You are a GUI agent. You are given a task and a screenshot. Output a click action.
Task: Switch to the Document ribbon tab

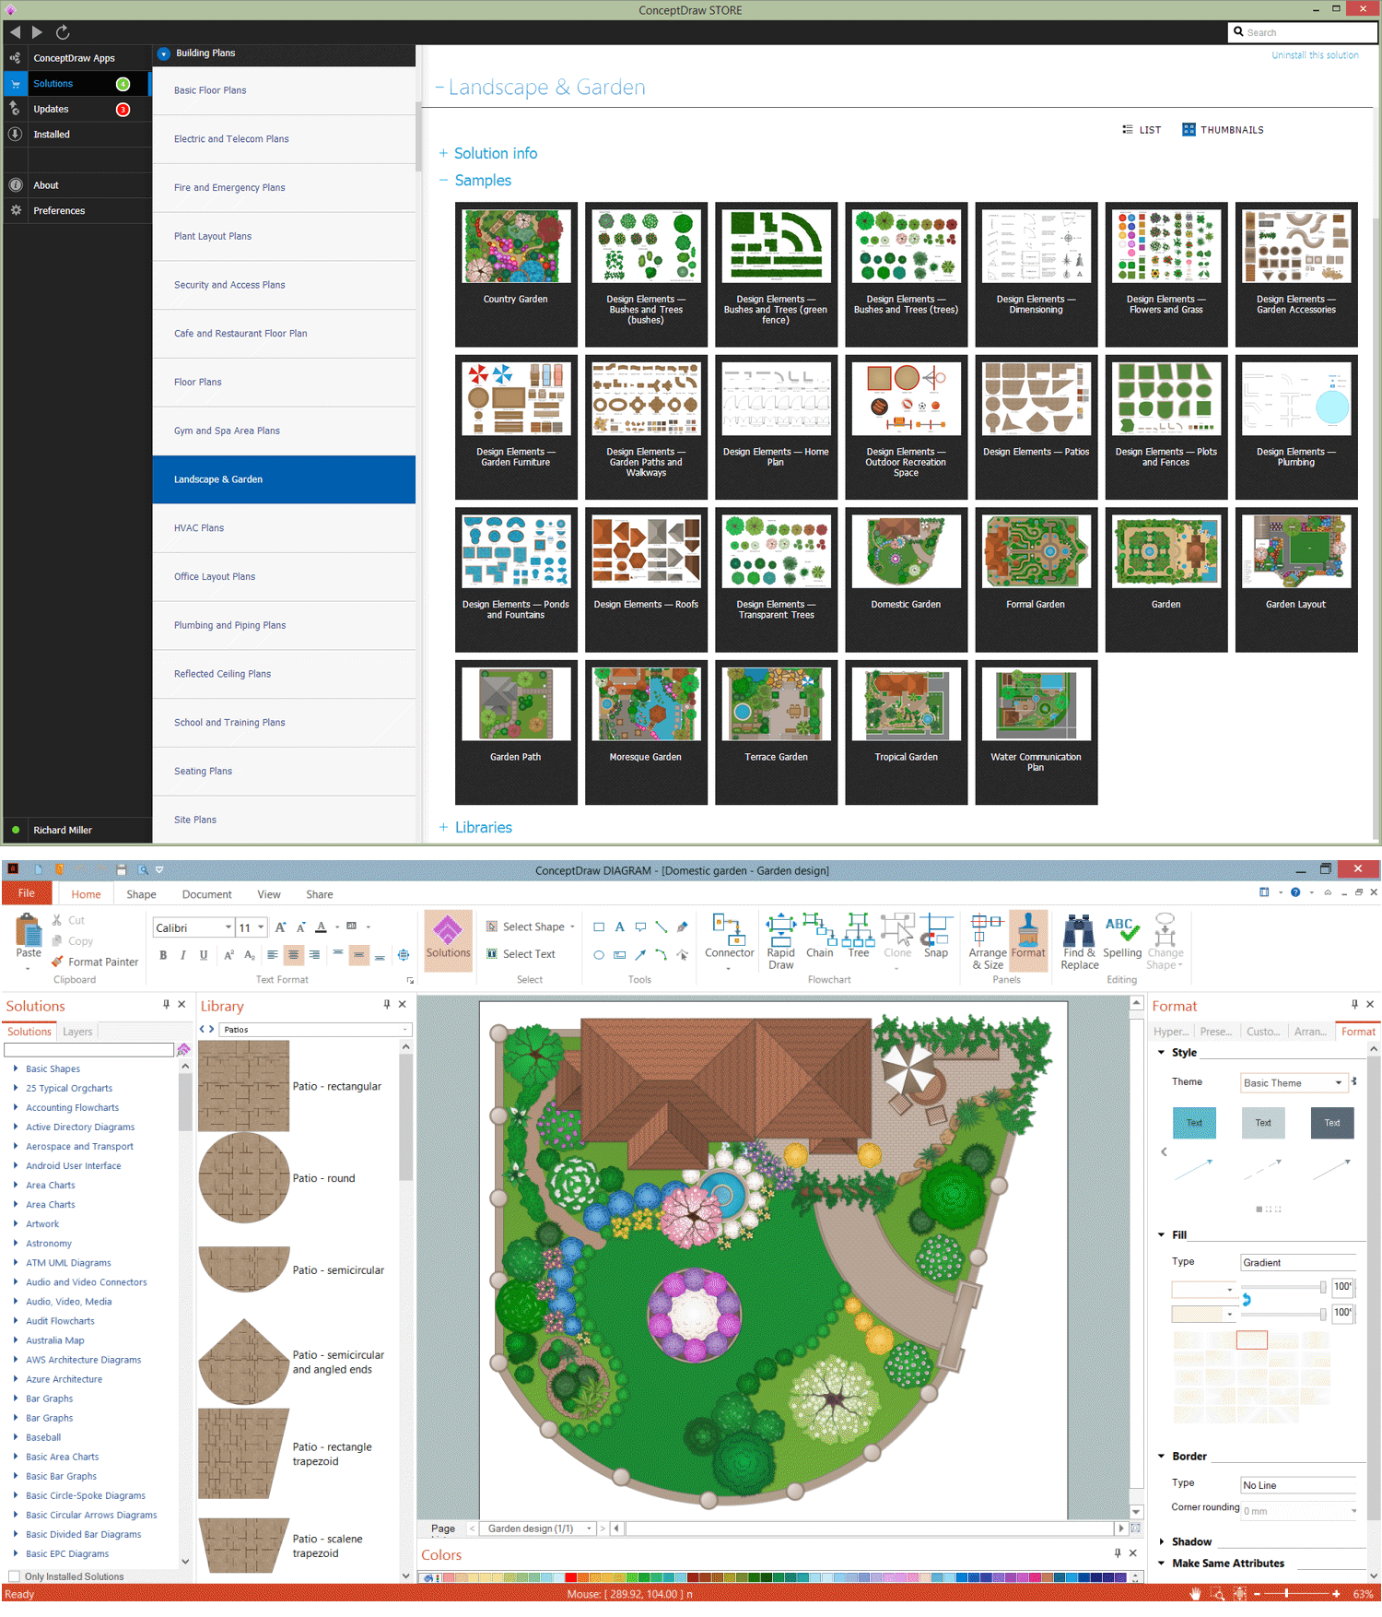(206, 894)
